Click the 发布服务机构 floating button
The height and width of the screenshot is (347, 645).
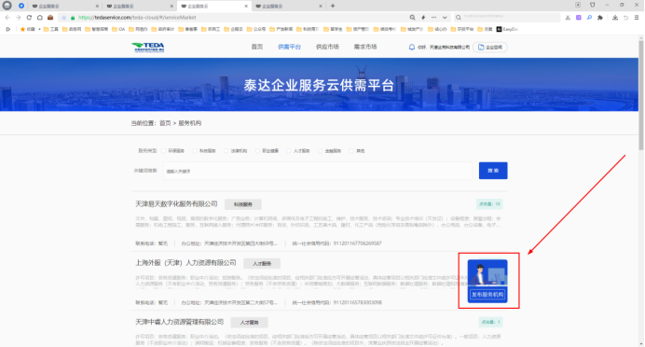tap(487, 281)
